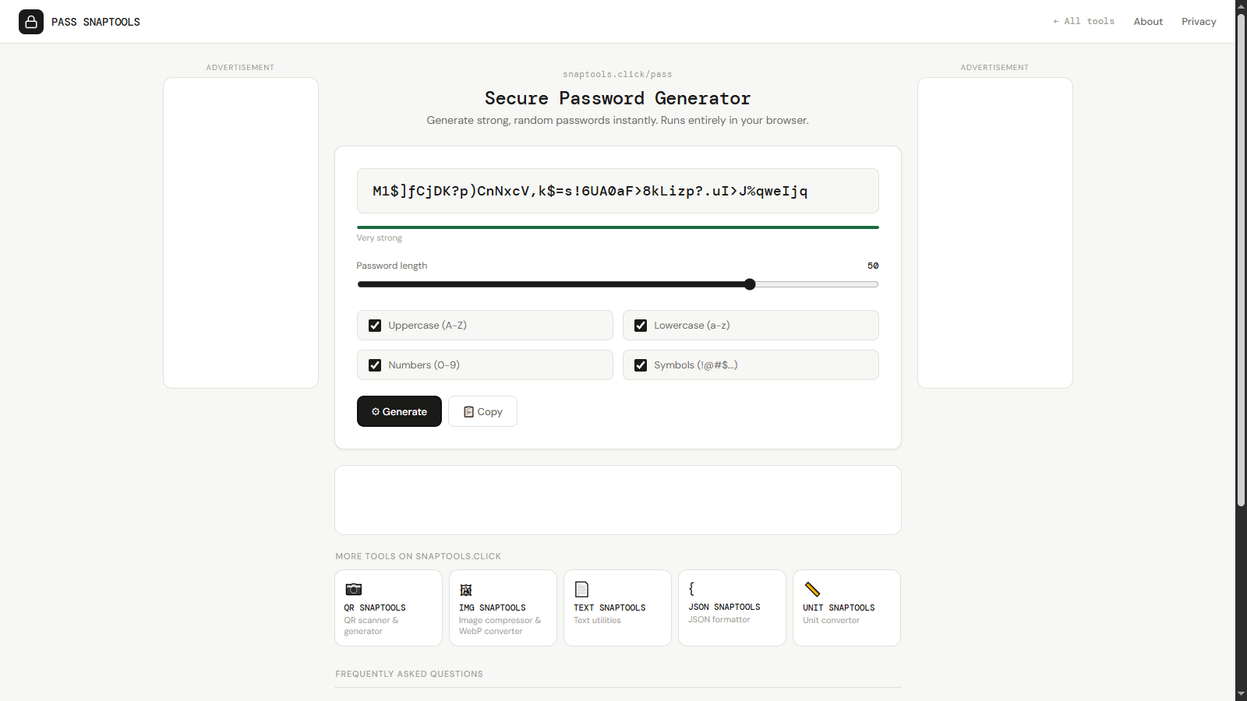Open the UNIT Snaptools ruler icon
The image size is (1247, 701).
click(x=812, y=590)
